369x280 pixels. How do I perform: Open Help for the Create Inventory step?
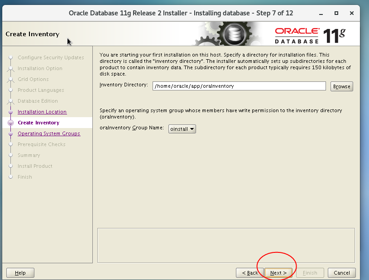(20, 273)
